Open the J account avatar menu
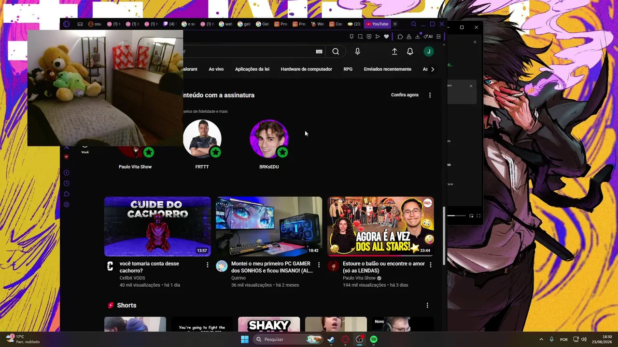Image resolution: width=618 pixels, height=347 pixels. pos(428,52)
